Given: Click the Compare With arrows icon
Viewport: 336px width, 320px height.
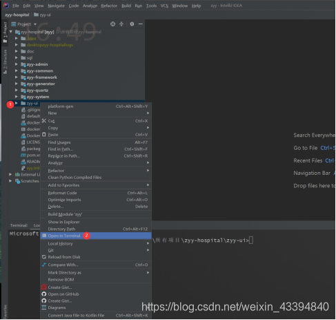Looking at the screenshot, I should point(44,265).
